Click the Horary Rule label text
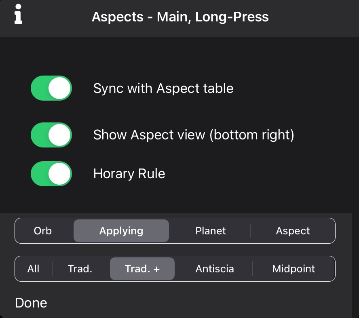Image resolution: width=359 pixels, height=318 pixels. [129, 173]
